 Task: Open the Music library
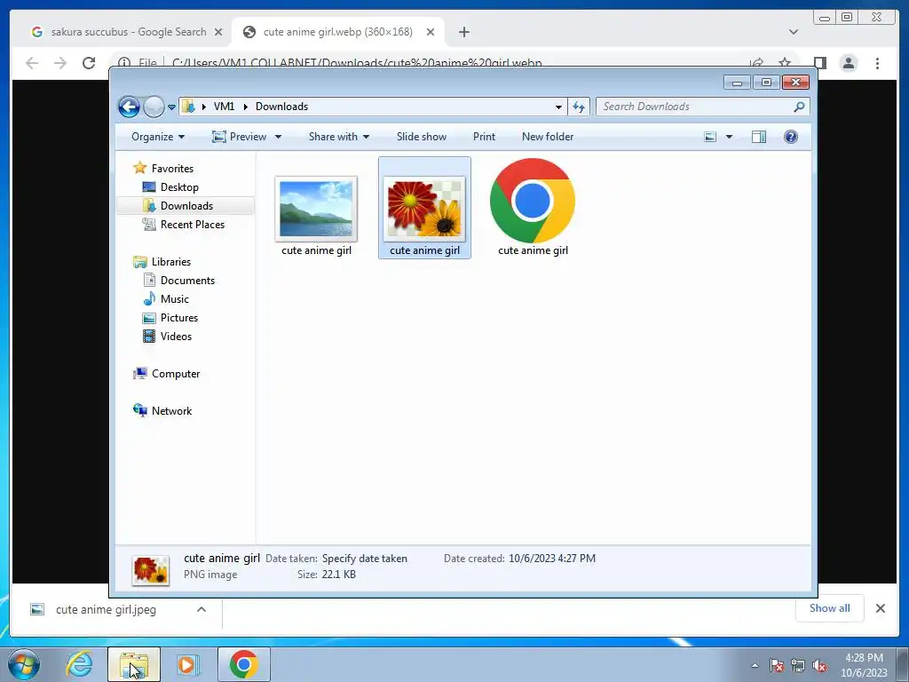point(166,299)
